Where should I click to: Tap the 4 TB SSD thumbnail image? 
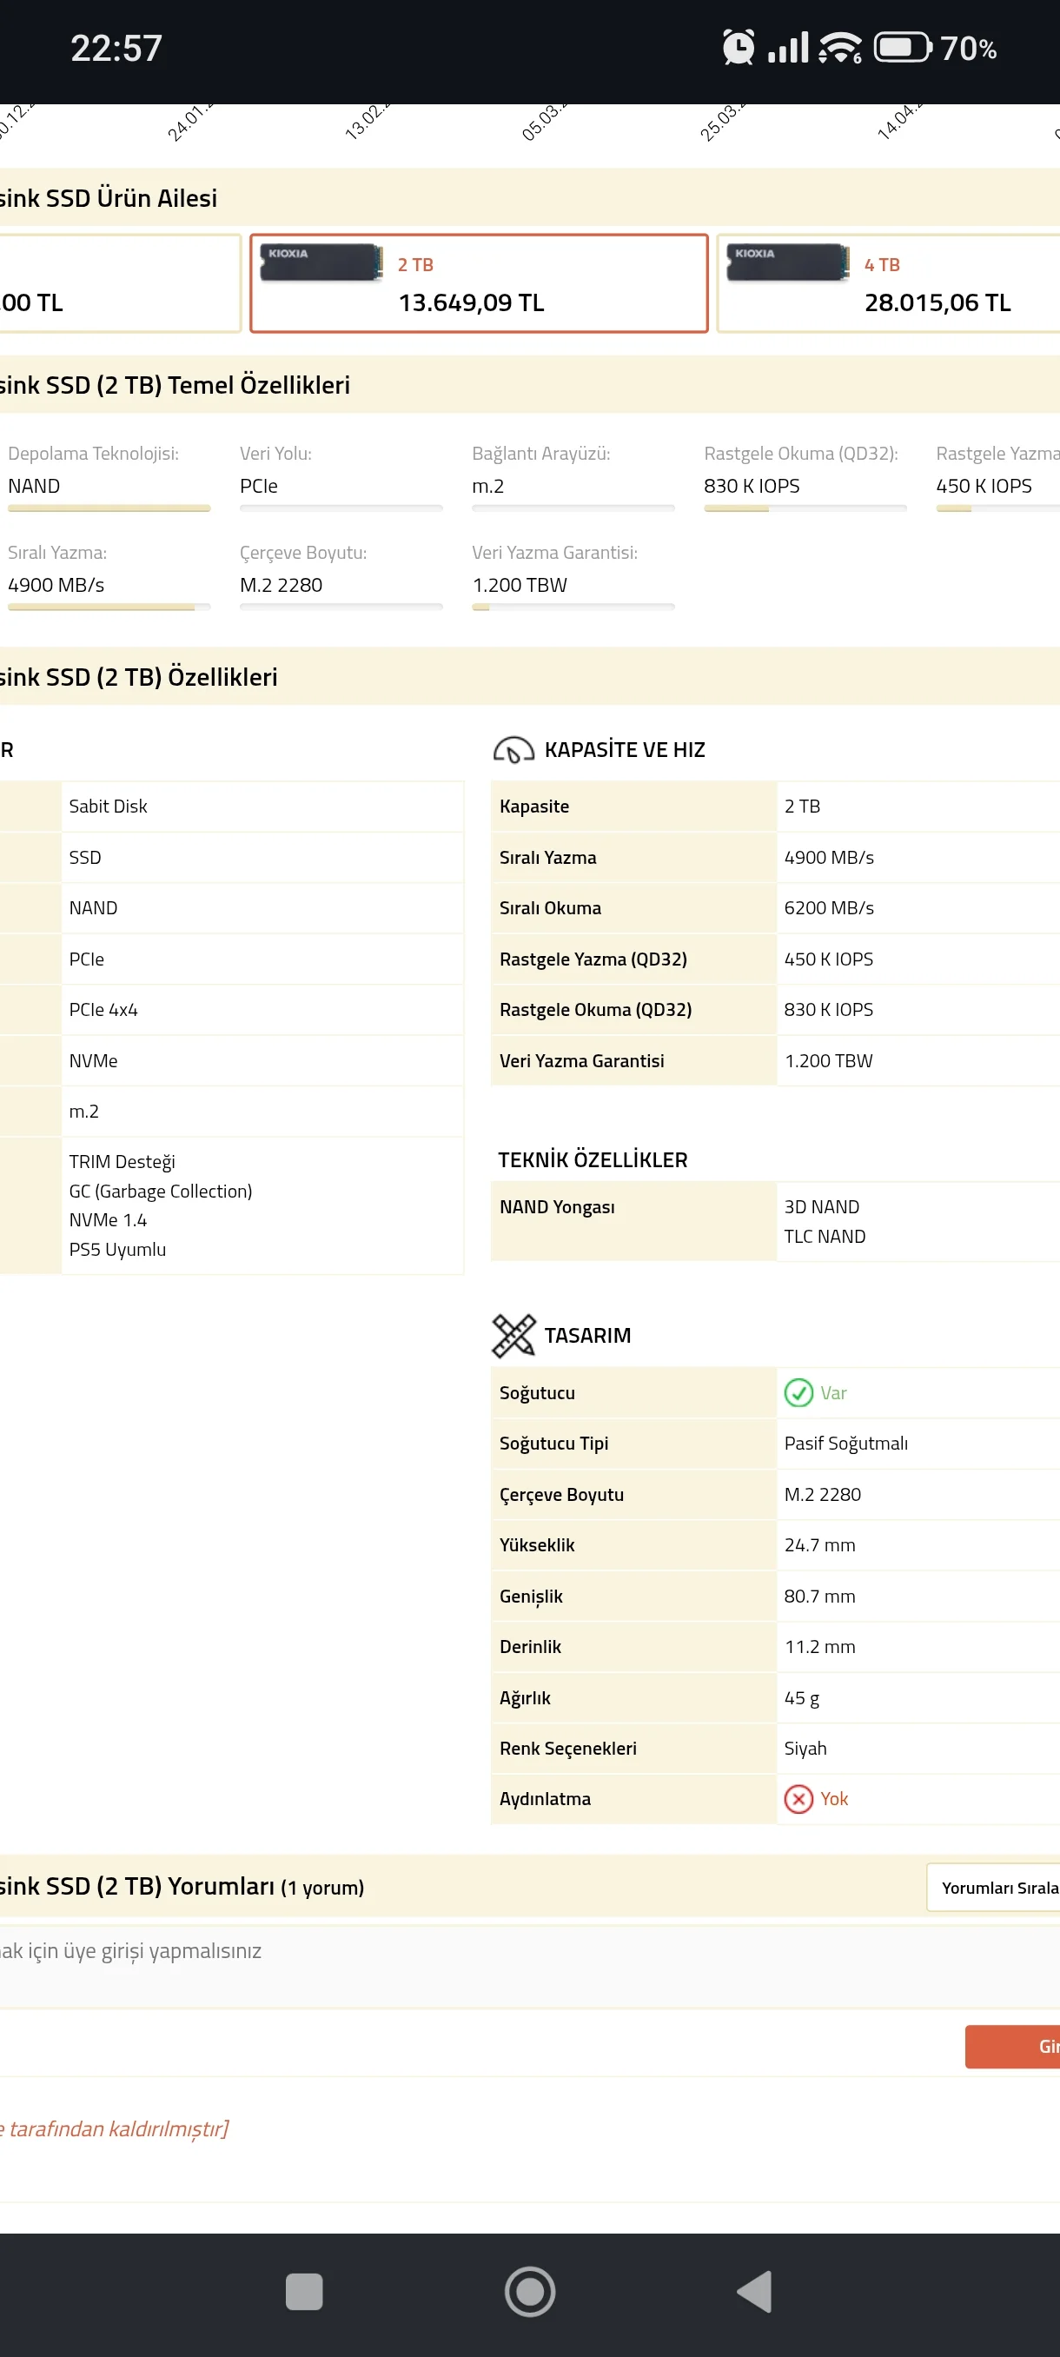[787, 262]
